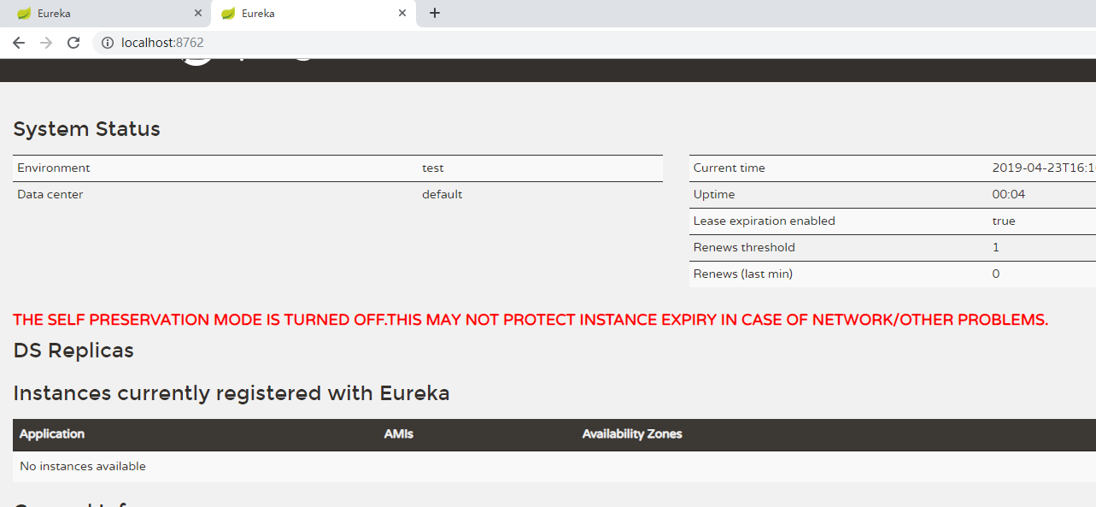Click the lease expiration value 'true'
The image size is (1096, 507).
1005,221
